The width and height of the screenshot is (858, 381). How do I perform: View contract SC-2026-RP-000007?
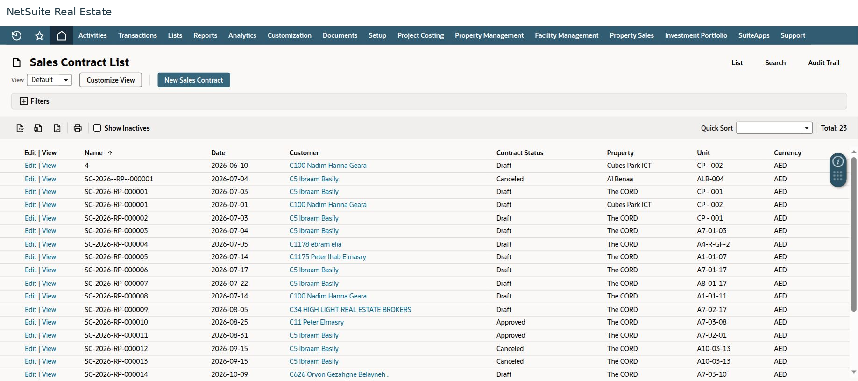49,284
